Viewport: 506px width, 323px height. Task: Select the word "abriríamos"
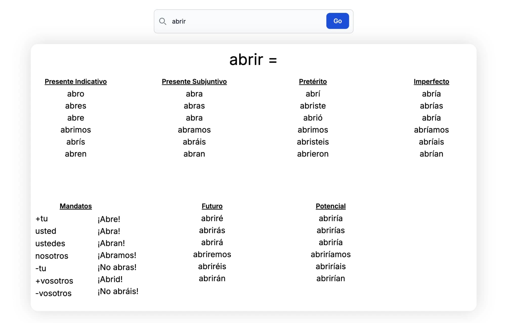[331, 254]
